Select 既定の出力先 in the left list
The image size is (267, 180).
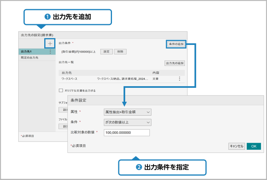(x=37, y=58)
